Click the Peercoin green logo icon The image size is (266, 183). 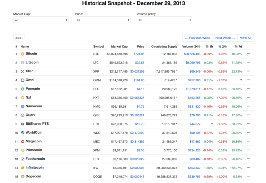23,89
